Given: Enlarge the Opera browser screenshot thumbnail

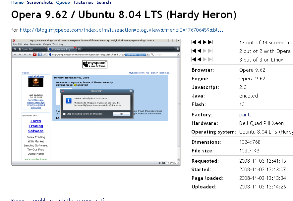Looking at the screenshot, I should pyautogui.click(x=96, y=102).
